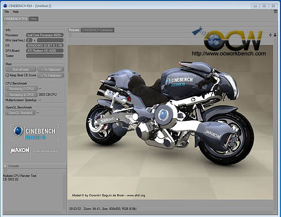Click the GFX-Board field
Image resolution: width=281 pixels, height=217 pixels.
click(x=45, y=51)
